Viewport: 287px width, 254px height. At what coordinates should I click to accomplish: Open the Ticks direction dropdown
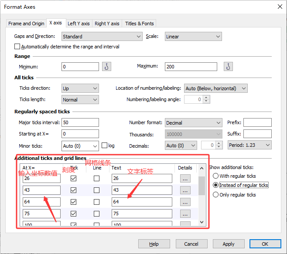click(80, 88)
